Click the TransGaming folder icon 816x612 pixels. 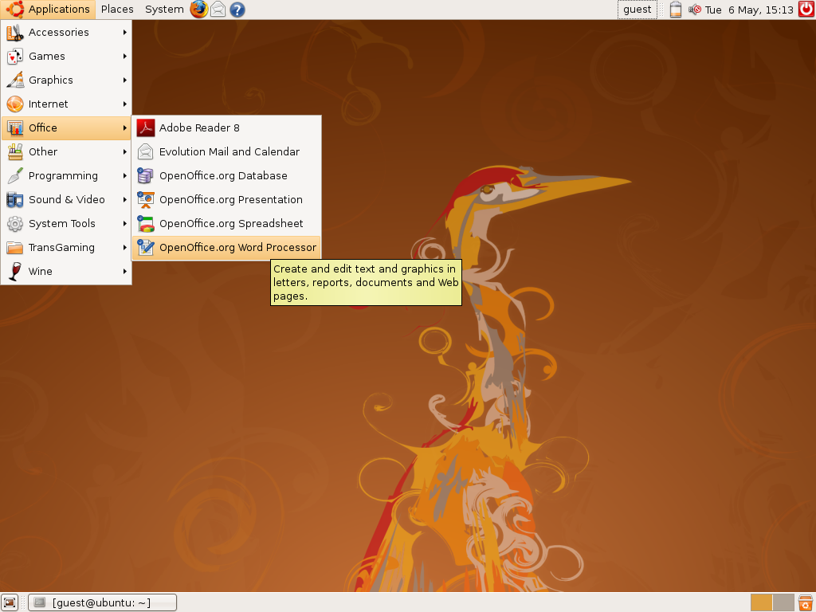click(15, 248)
